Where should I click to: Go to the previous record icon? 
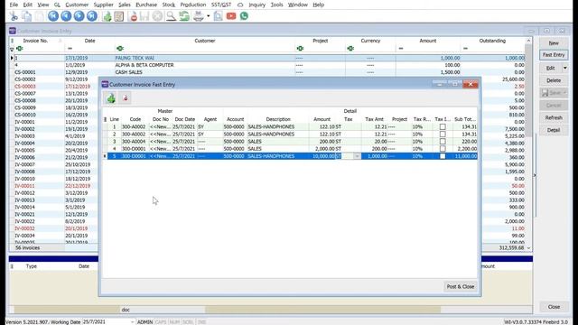click(x=66, y=16)
